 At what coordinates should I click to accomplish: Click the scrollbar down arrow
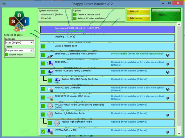pos(179,133)
